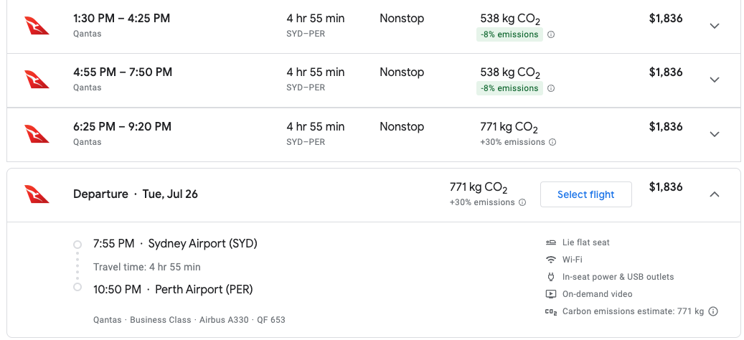This screenshot has width=744, height=340.
Task: Click the $1,836 price of 6:25 PM flight
Action: (666, 127)
